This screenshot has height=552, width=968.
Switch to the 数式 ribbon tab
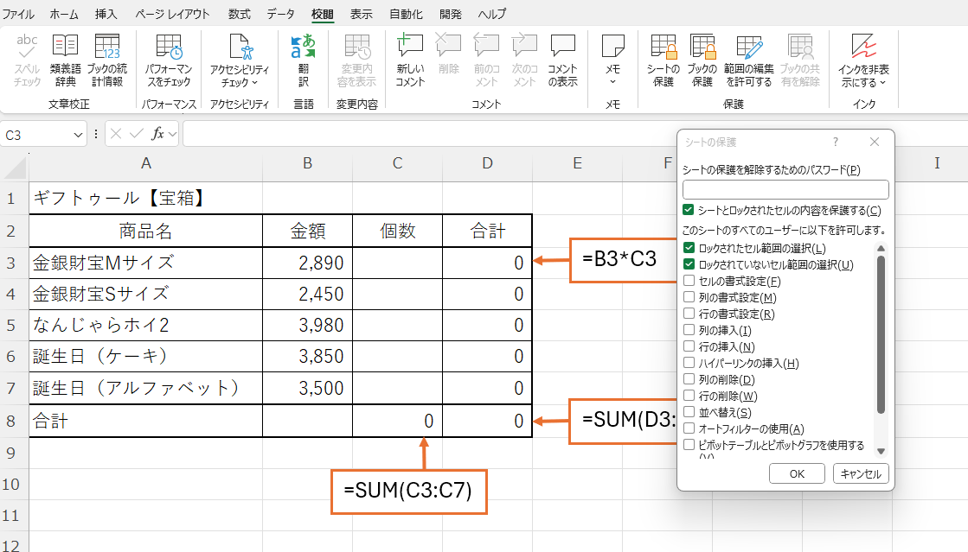click(239, 13)
